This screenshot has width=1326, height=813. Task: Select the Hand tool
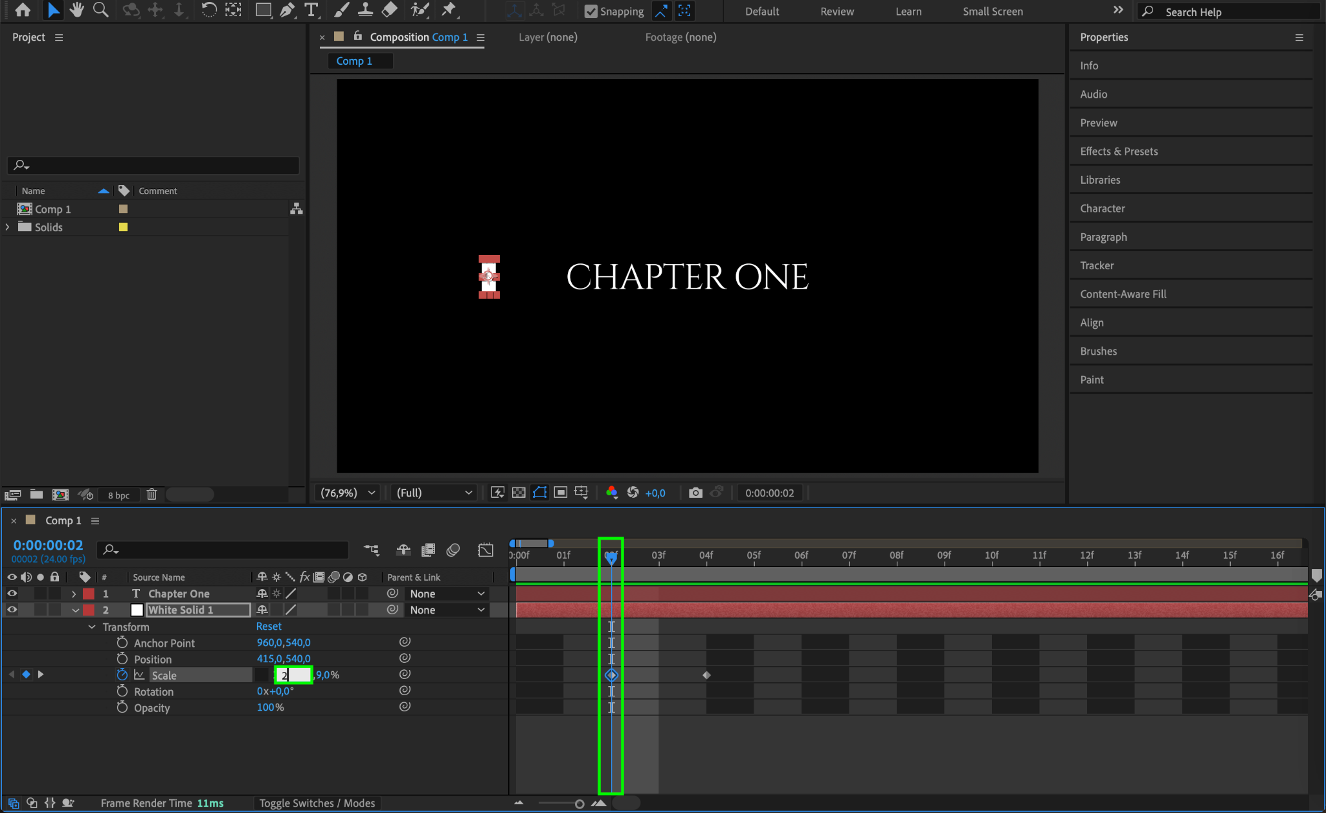[76, 10]
